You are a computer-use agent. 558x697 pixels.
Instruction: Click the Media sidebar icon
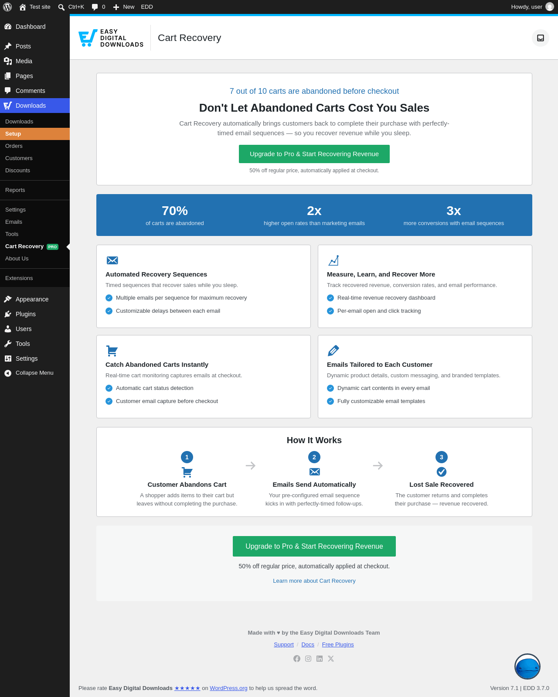pos(8,61)
